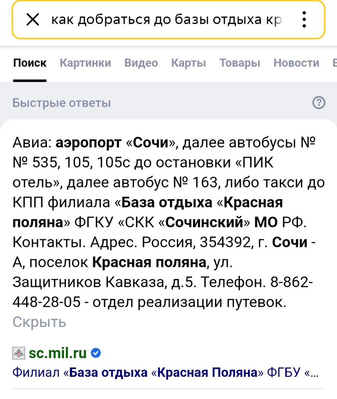Switch to the Картинки tab

(85, 63)
